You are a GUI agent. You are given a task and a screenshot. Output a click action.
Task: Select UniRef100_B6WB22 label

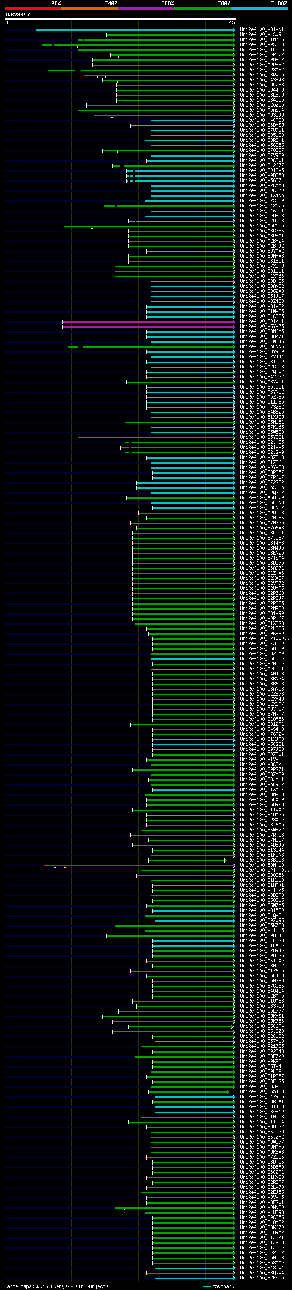point(262,830)
